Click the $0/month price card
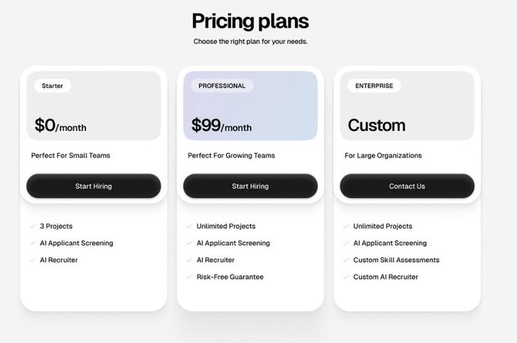 click(94, 106)
